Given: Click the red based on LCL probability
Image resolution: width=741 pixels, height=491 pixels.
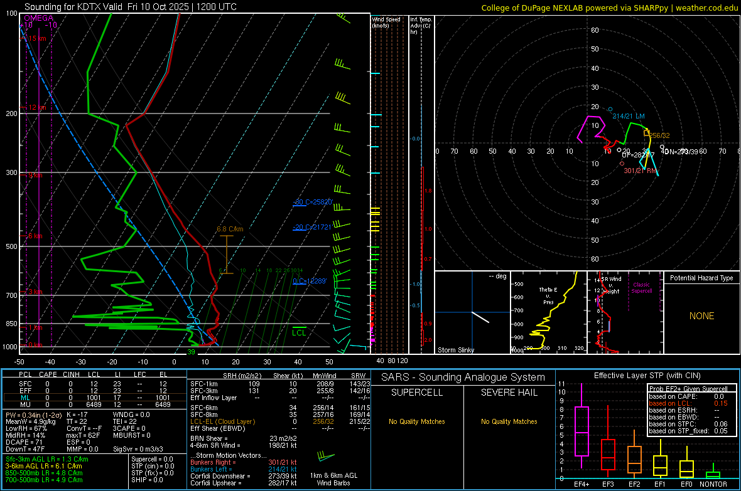Looking at the screenshot, I should [688, 403].
